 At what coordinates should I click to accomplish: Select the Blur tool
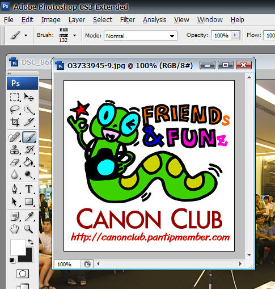coord(15,174)
